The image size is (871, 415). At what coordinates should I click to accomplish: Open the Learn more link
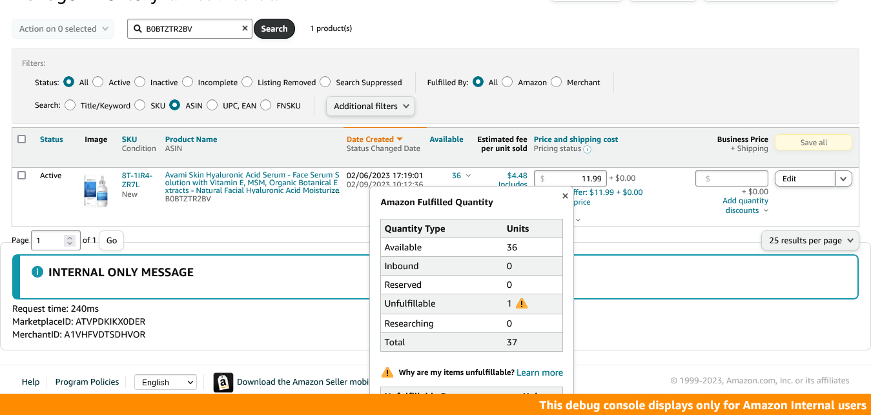click(540, 372)
